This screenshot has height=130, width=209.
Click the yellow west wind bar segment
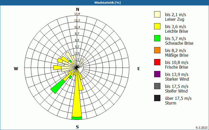(x=57, y=68)
